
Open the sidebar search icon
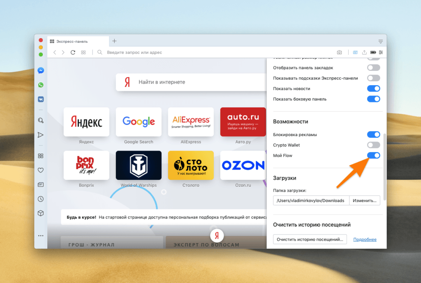tap(41, 121)
